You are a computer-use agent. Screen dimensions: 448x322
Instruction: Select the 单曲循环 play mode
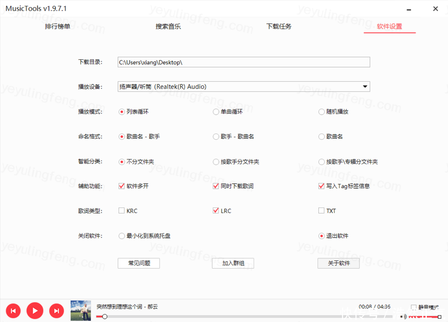[x=216, y=112]
